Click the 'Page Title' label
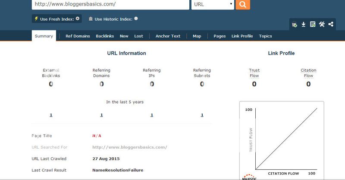The height and width of the screenshot is (180, 345). pyautogui.click(x=41, y=136)
